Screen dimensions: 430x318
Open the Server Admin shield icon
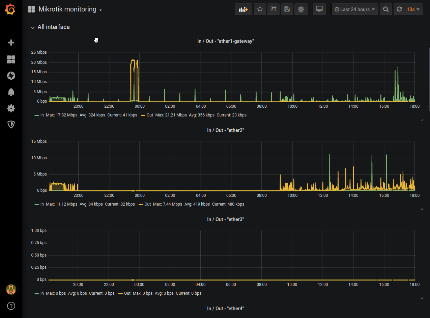[11, 125]
